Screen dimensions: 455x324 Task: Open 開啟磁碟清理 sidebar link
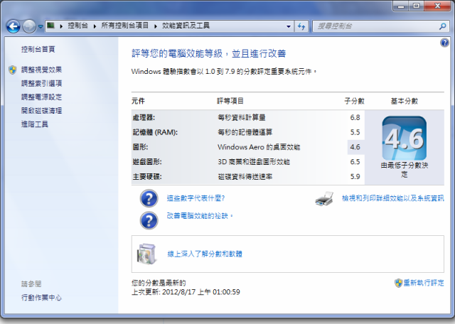click(x=41, y=111)
